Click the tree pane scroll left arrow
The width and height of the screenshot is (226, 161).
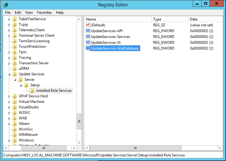tap(6, 148)
